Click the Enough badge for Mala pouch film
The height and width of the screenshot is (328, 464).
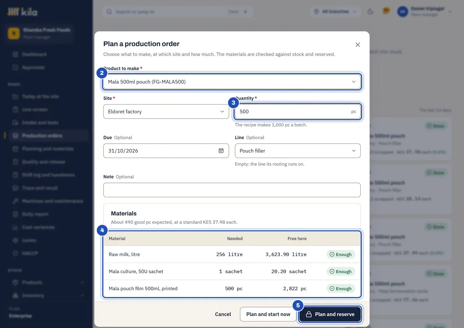(341, 288)
